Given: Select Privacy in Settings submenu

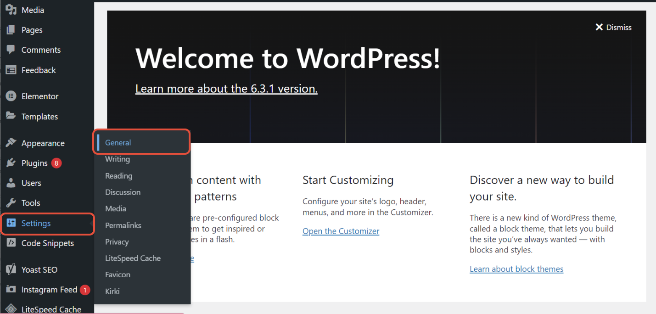Looking at the screenshot, I should coord(117,241).
